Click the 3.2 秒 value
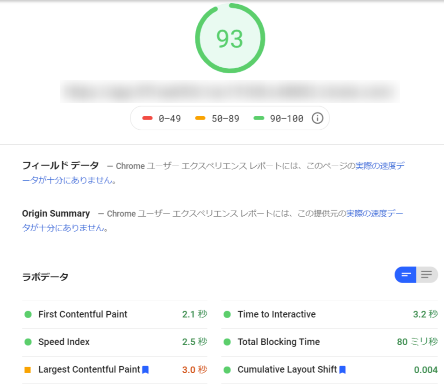 point(425,314)
